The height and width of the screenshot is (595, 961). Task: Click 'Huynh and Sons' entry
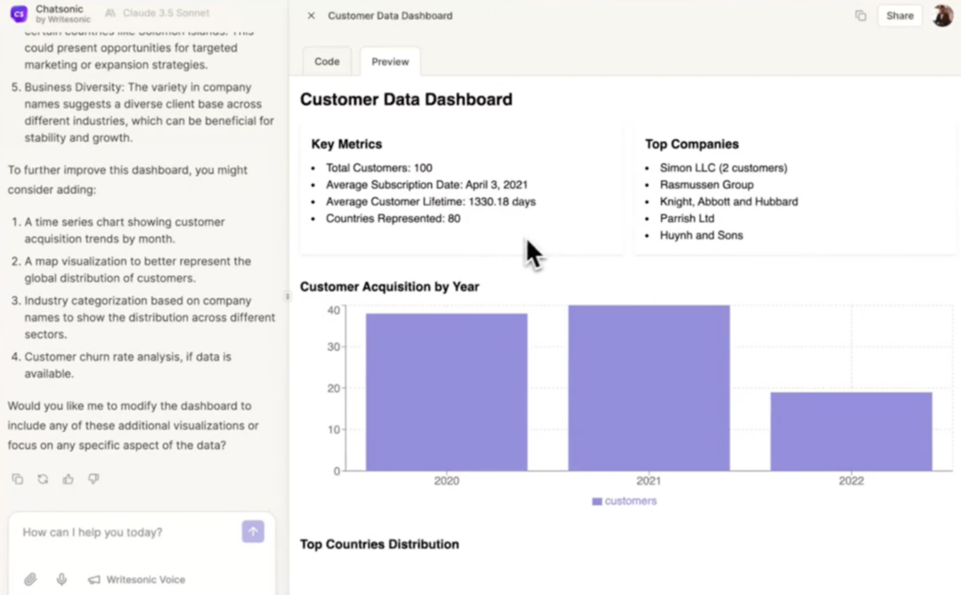[x=701, y=235]
